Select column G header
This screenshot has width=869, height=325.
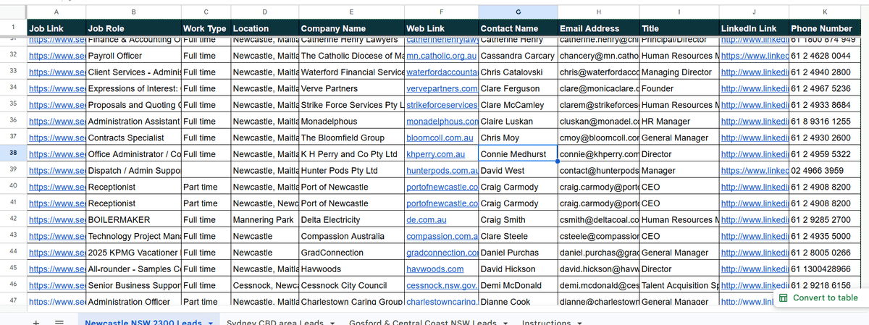517,12
